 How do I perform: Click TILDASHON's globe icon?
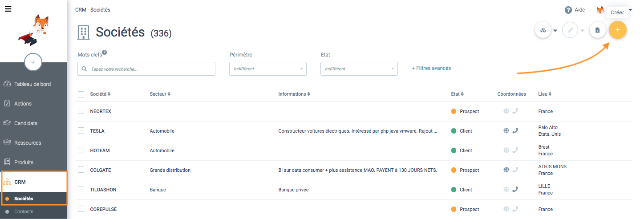[x=506, y=190]
